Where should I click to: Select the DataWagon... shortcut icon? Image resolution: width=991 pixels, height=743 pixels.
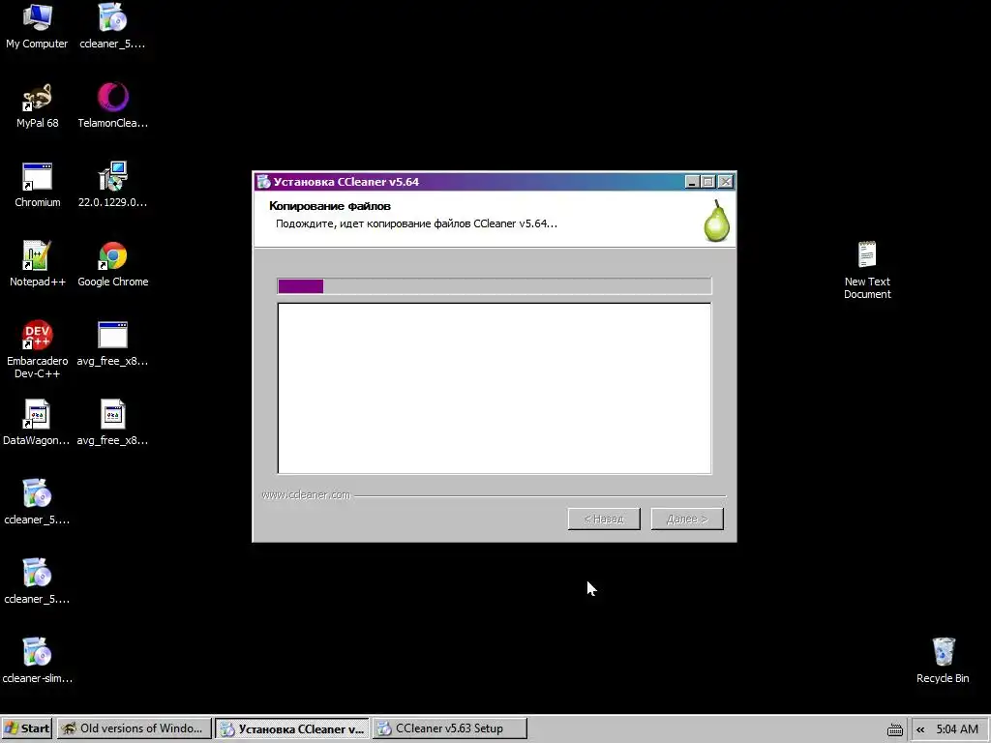coord(37,423)
